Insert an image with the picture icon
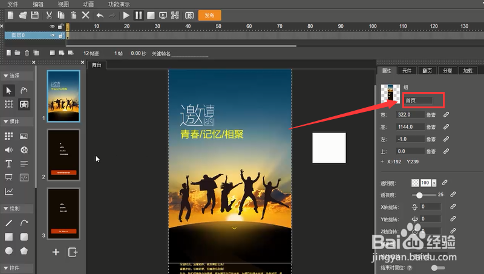Screen dimensions: 484x274 [x=24, y=136]
